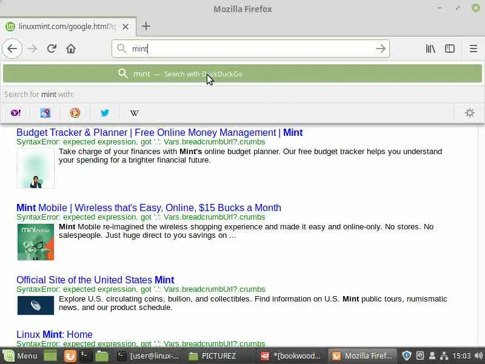Click the user tray icon
Screen dimensions: 485x364
click(x=432, y=356)
